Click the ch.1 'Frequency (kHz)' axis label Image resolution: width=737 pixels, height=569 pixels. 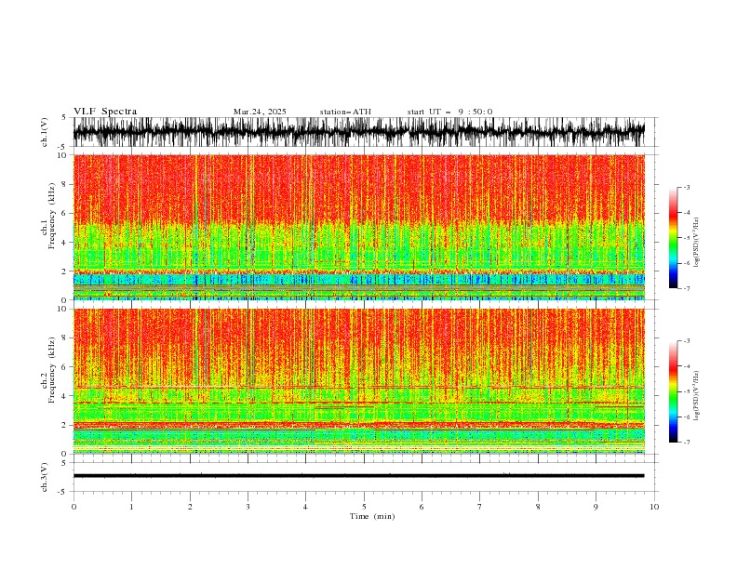pyautogui.click(x=51, y=216)
